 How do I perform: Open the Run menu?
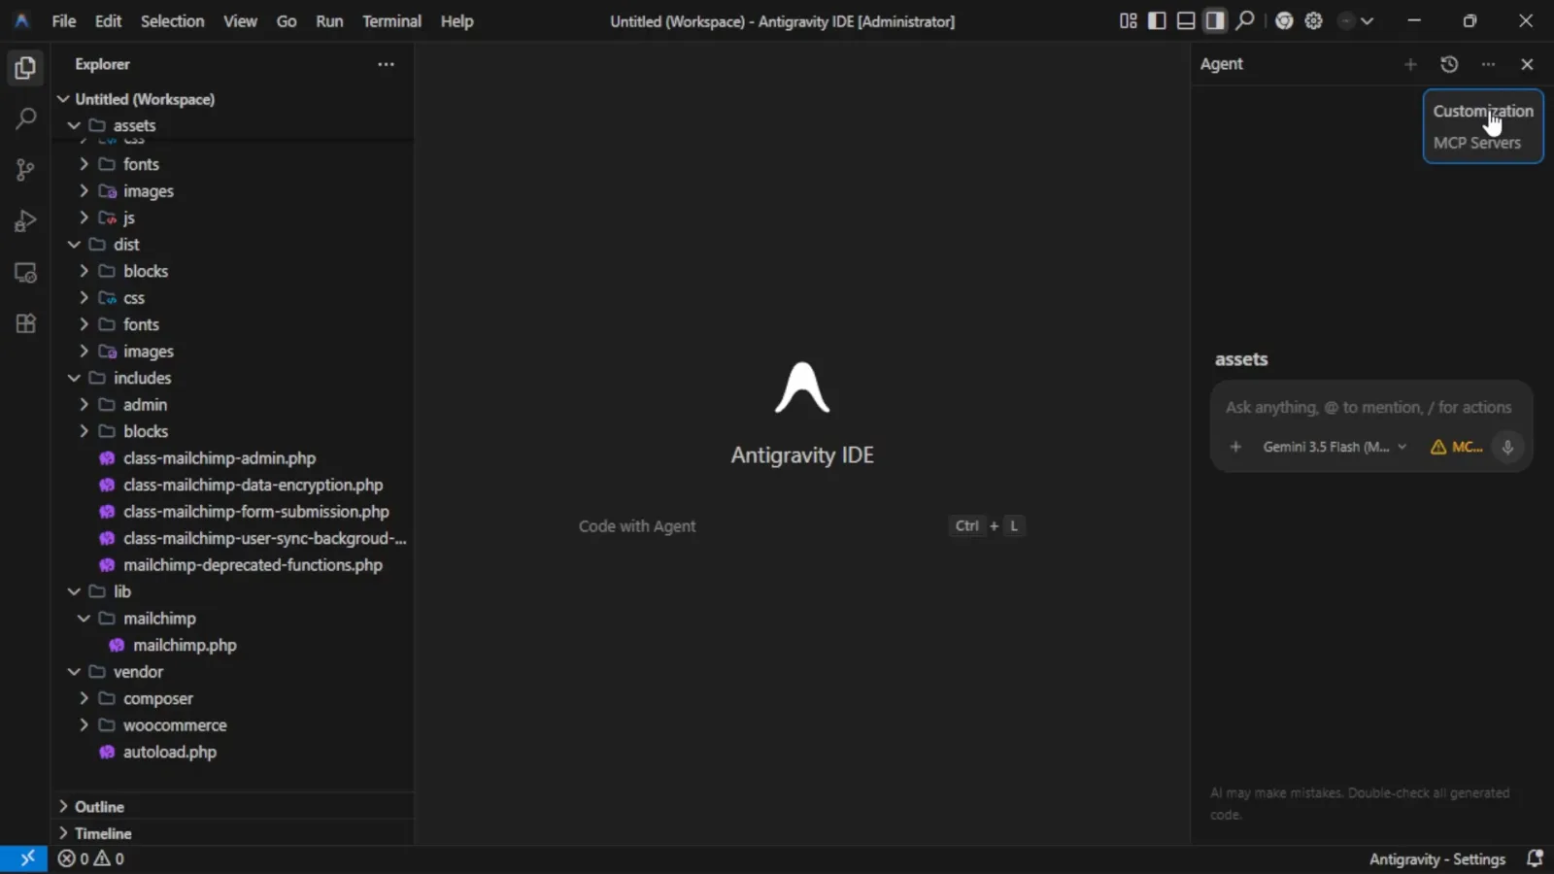329,20
